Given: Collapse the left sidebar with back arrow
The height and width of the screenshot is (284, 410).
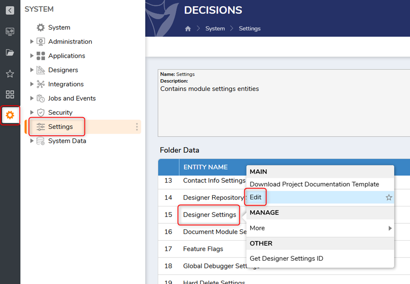Looking at the screenshot, I should [x=10, y=11].
